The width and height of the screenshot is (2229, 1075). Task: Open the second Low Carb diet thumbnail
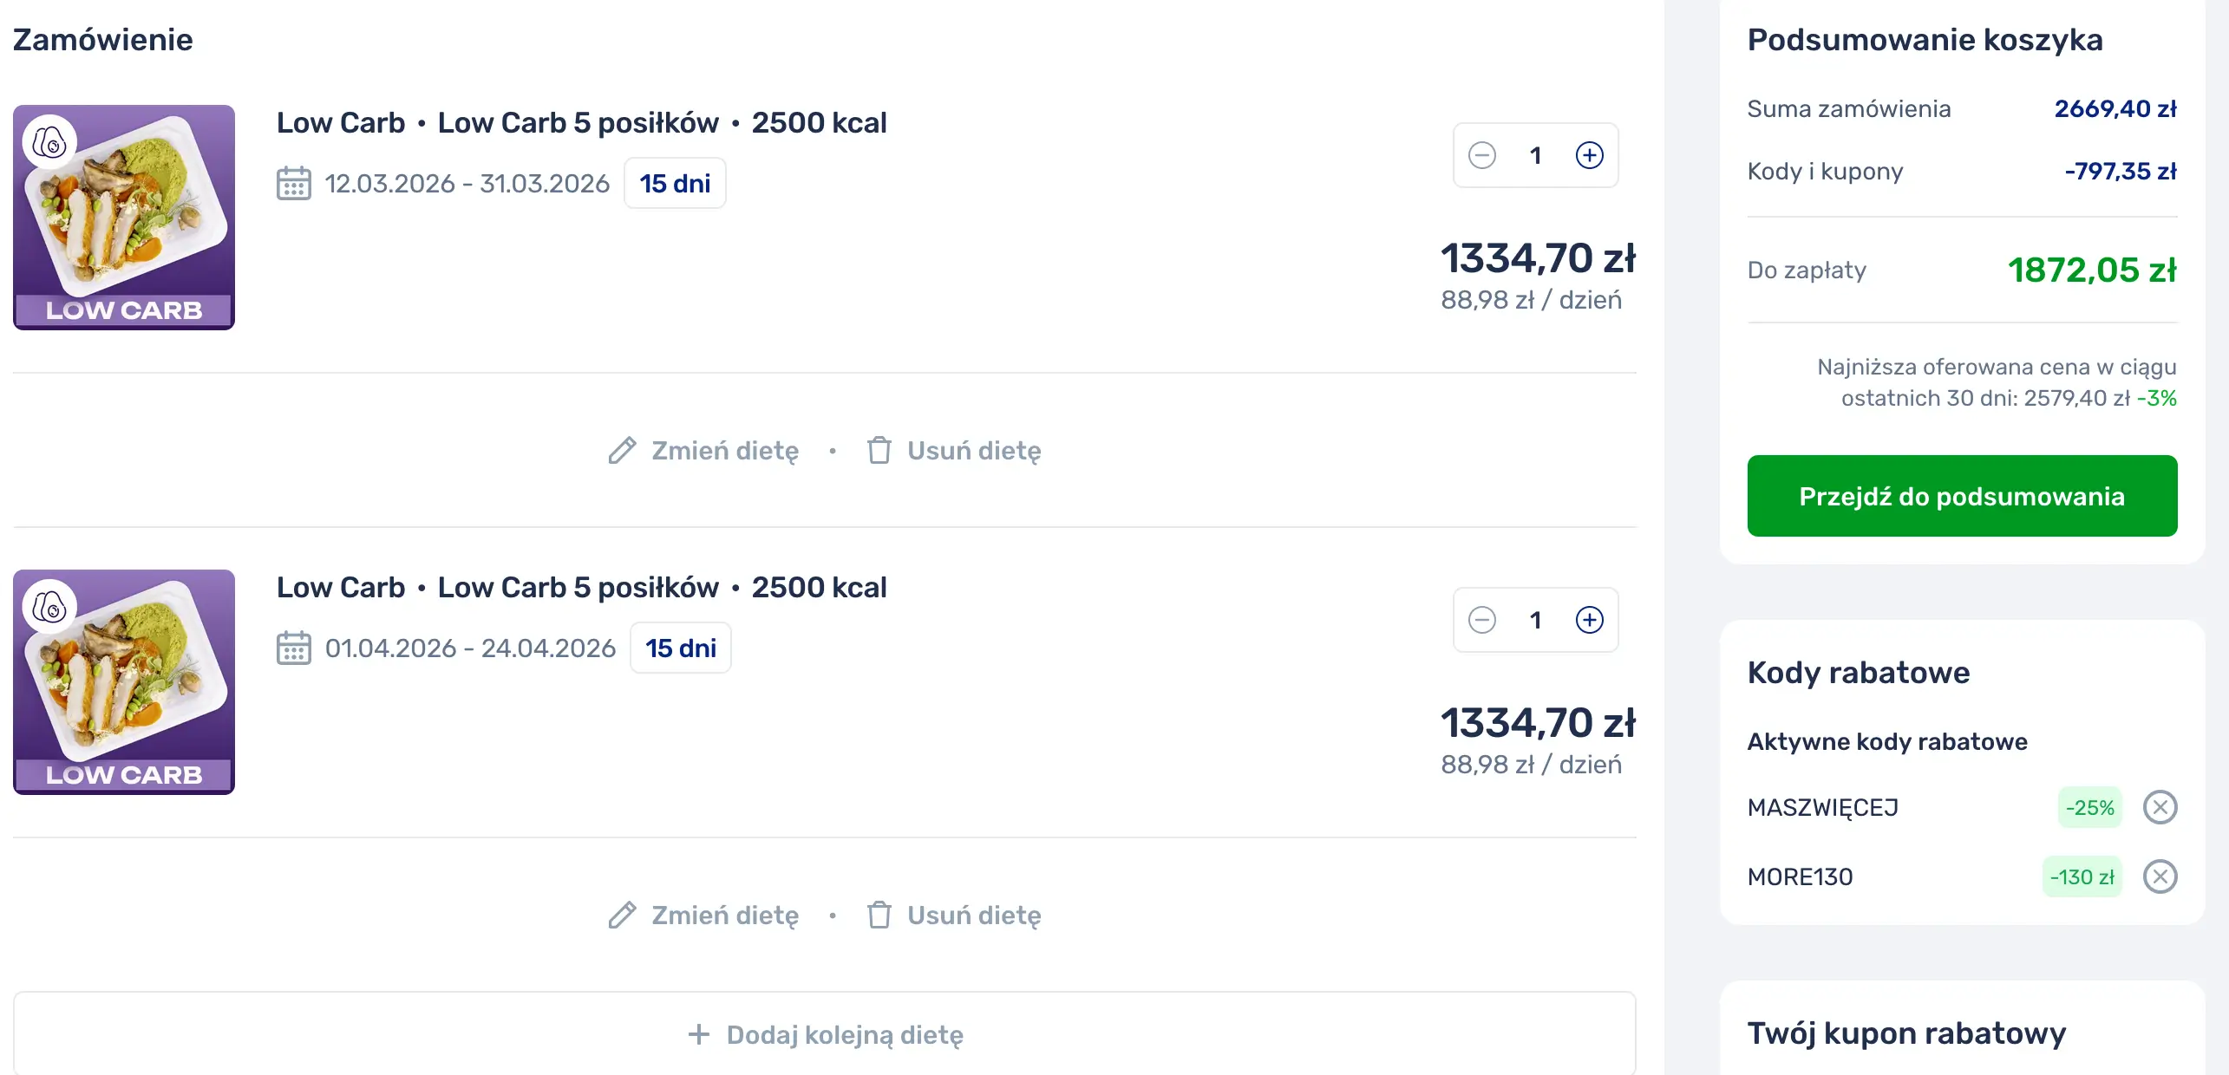coord(124,682)
